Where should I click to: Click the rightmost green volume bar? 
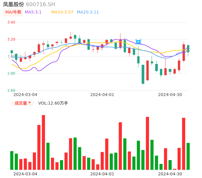188,156
